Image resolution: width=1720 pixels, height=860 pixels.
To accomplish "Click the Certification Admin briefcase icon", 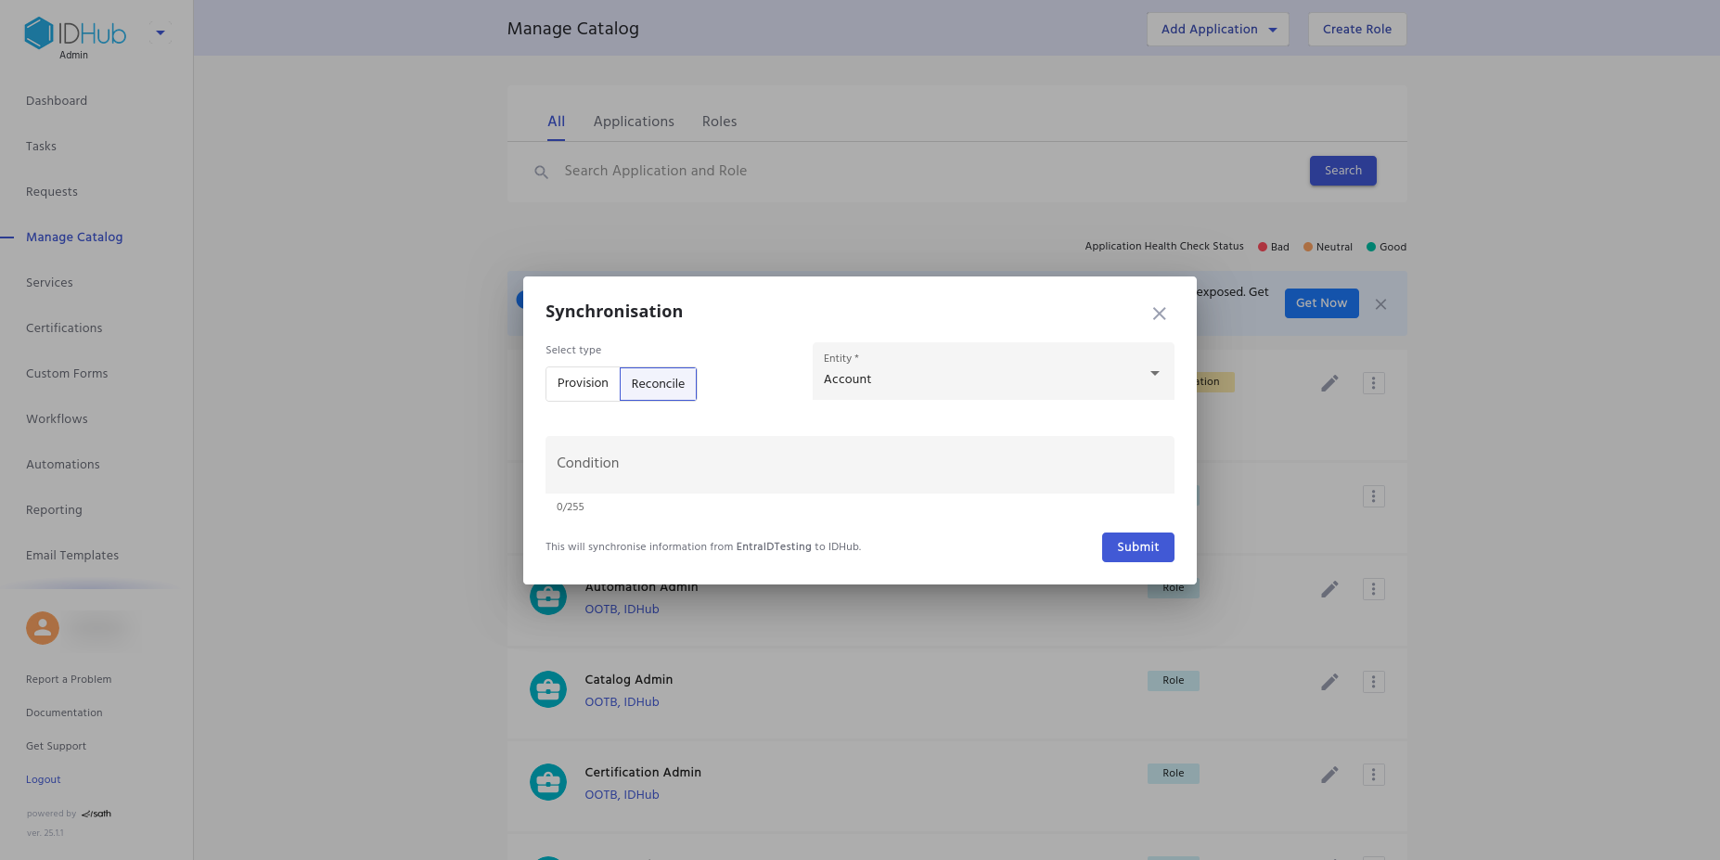I will point(548,782).
